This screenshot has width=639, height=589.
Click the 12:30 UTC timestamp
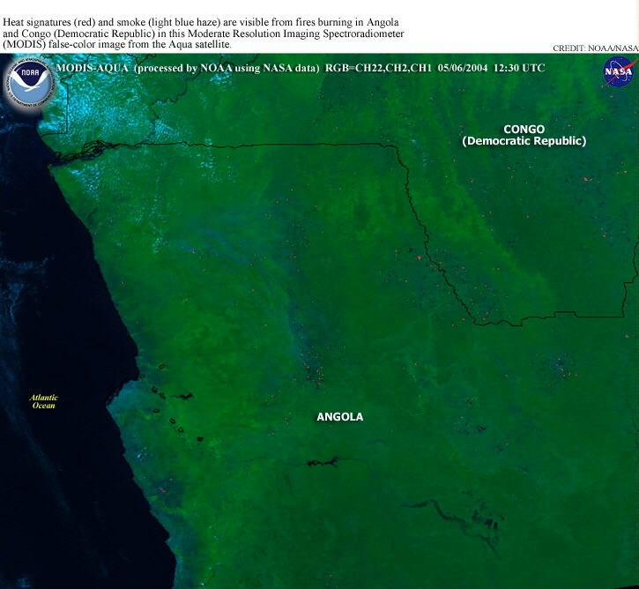pyautogui.click(x=519, y=68)
